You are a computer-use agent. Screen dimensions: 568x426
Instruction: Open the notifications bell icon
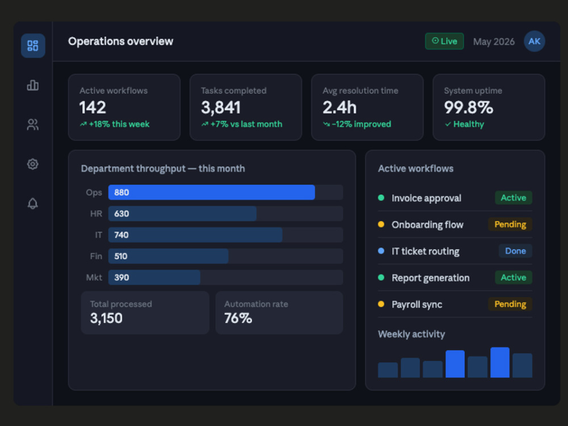tap(33, 203)
